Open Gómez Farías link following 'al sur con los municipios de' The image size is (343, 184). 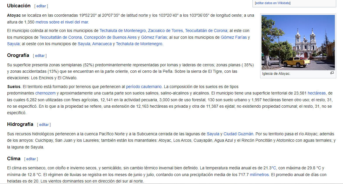234,38
